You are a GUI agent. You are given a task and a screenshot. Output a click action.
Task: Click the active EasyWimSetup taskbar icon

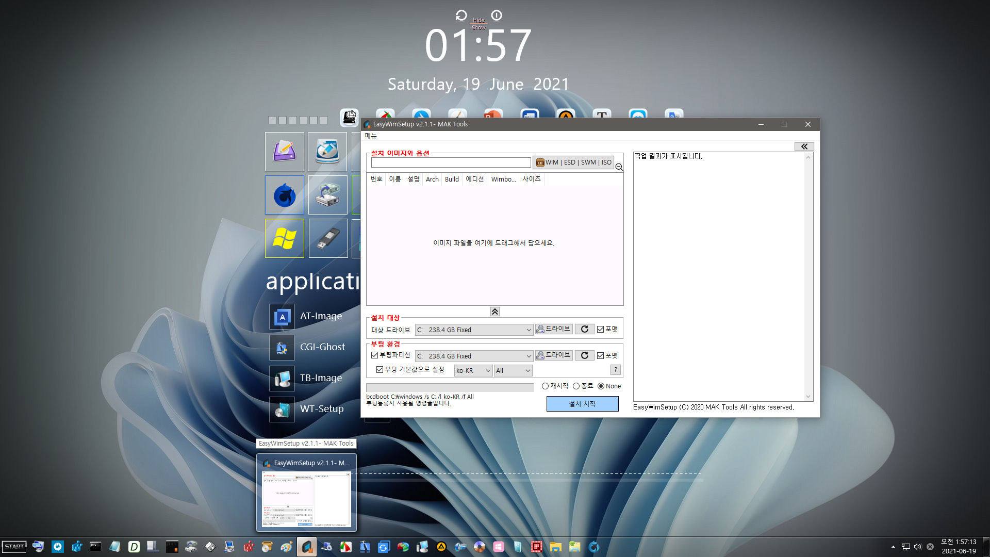point(306,547)
